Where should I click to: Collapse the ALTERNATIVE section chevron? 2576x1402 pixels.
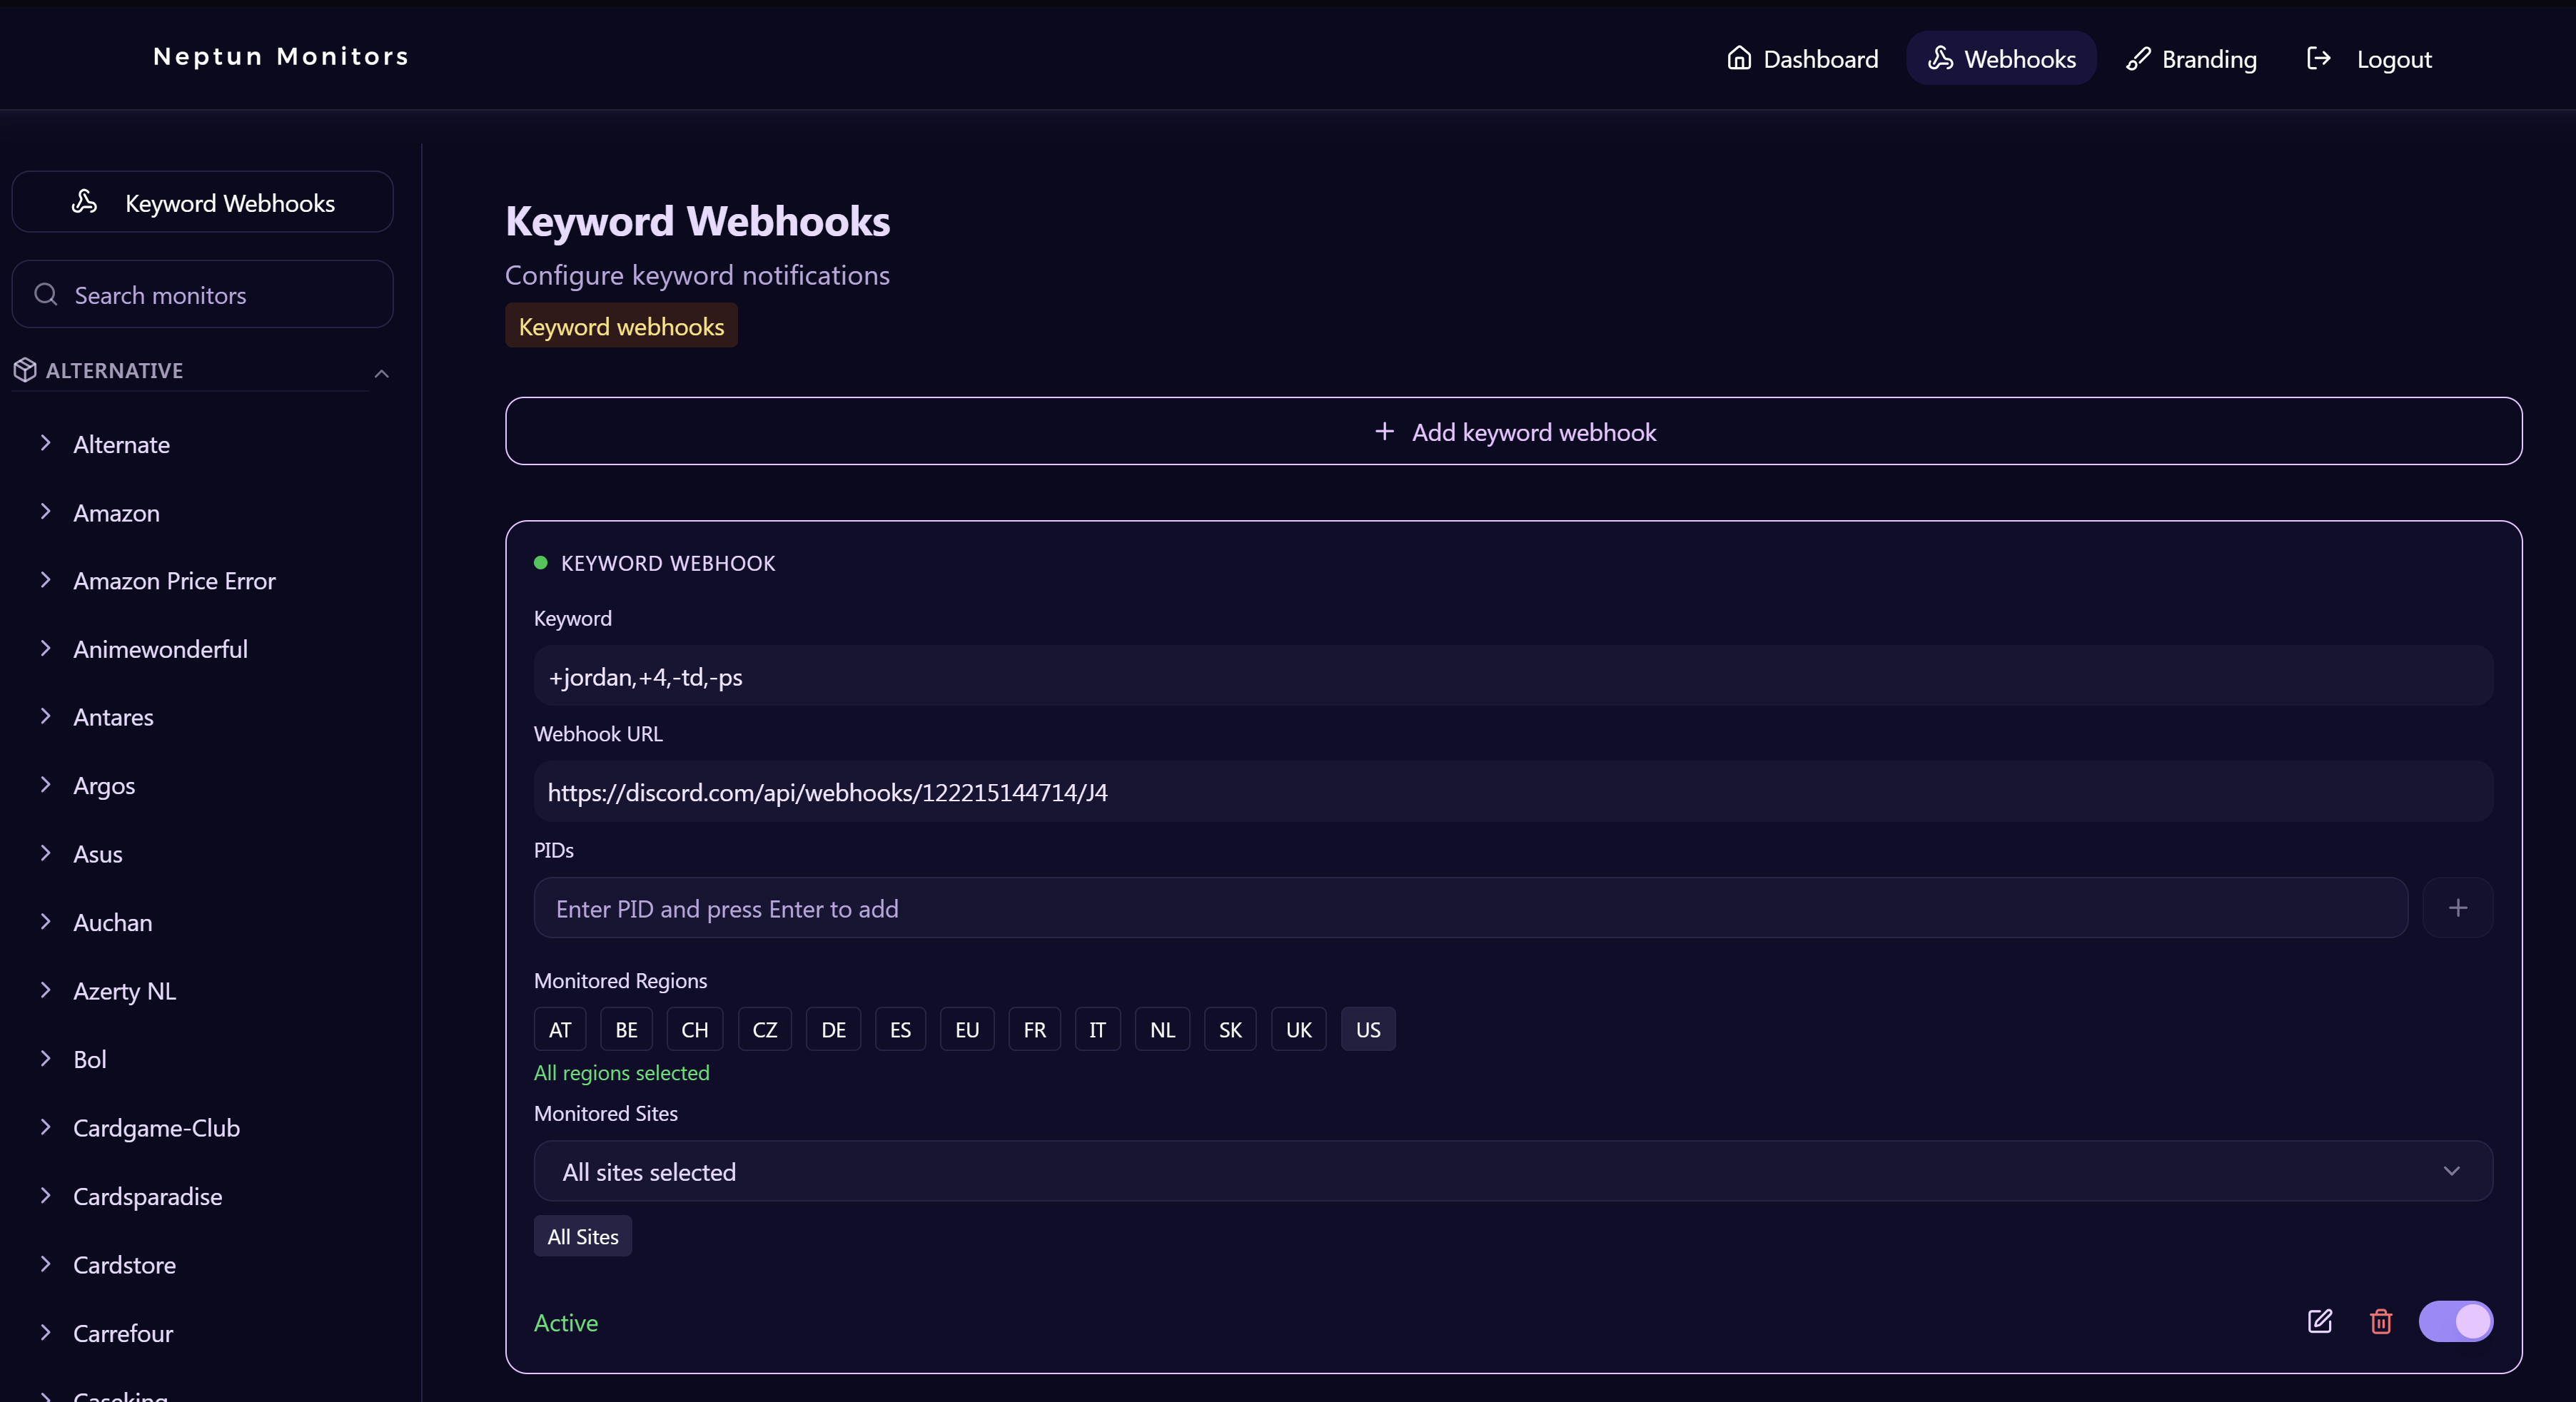point(381,372)
